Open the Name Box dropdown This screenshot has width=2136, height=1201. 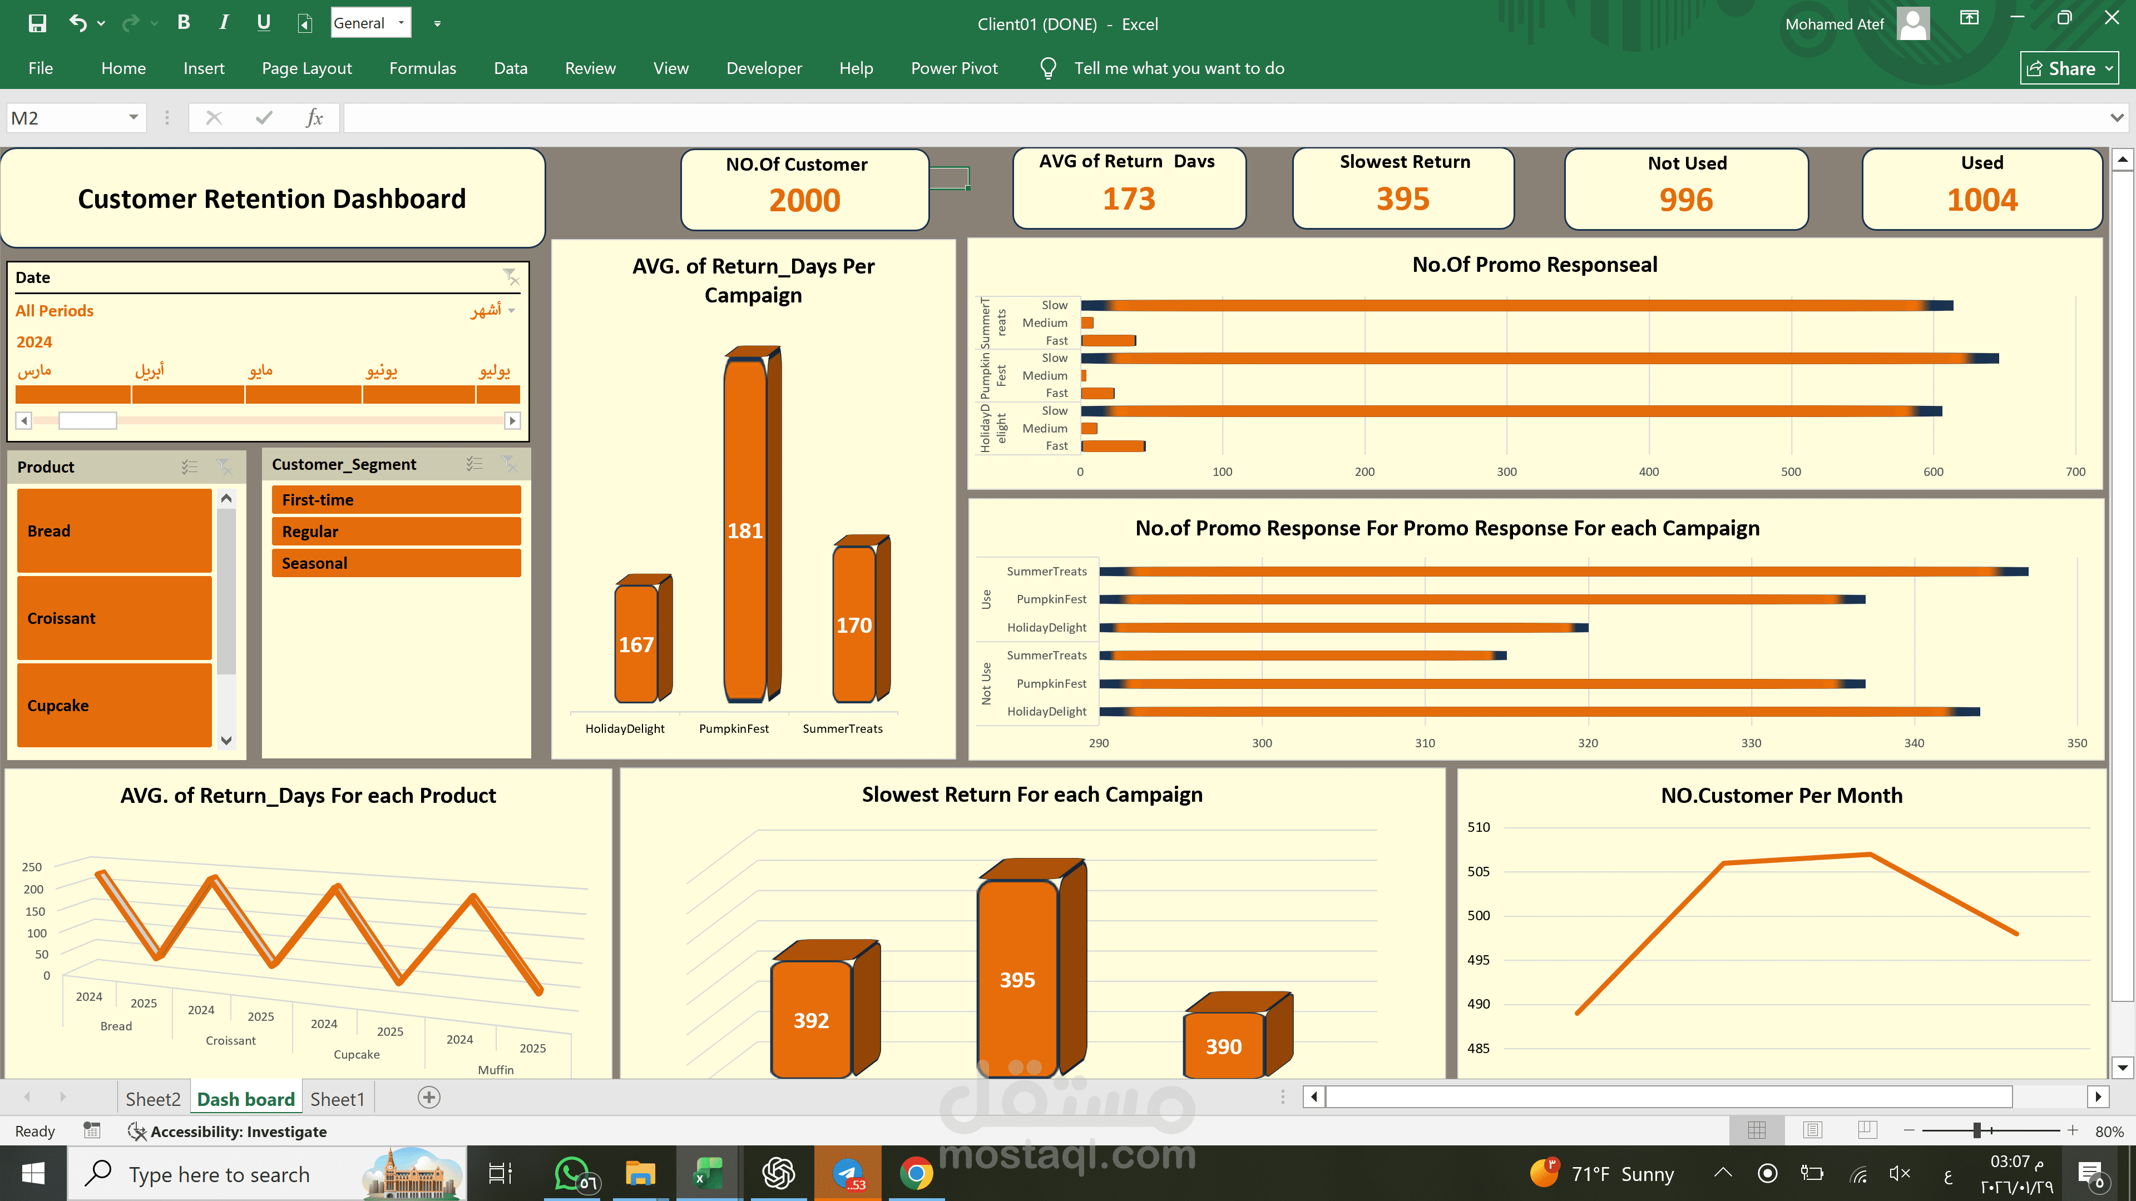pos(133,118)
